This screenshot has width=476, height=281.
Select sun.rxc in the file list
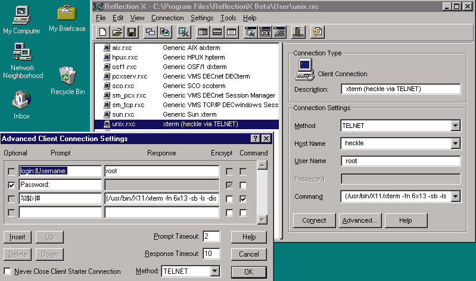click(x=123, y=114)
